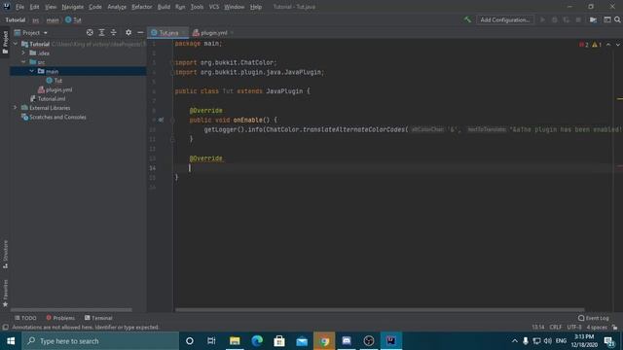
Task: Toggle the Project tool window side tab
Action: point(5,43)
